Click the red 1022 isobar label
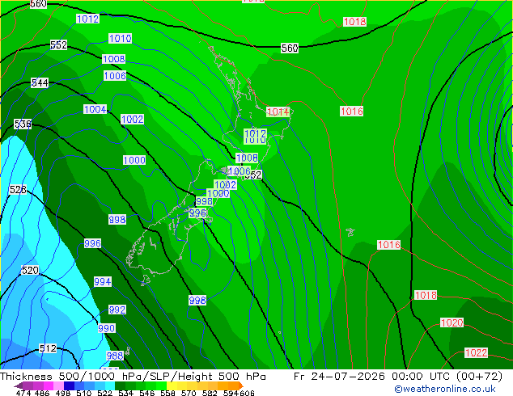This screenshot has width=513, height=396. pyautogui.click(x=476, y=352)
